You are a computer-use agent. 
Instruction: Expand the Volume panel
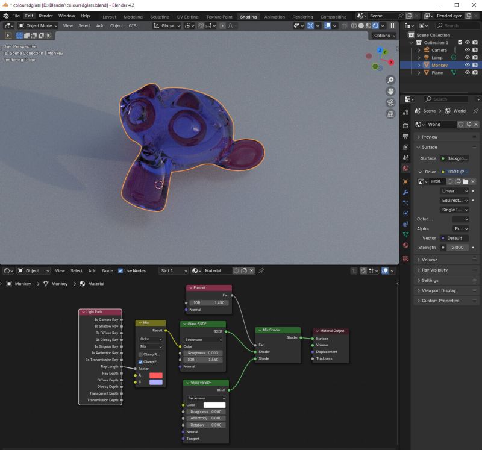(446, 260)
